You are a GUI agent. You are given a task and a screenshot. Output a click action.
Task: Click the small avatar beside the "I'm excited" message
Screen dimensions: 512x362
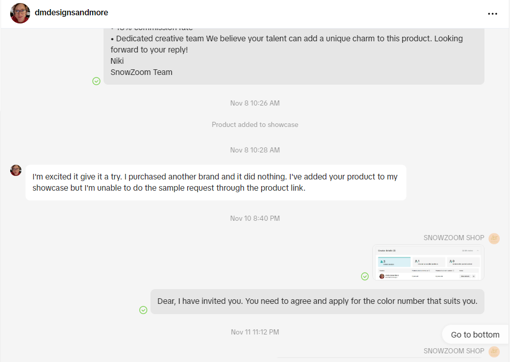(x=16, y=170)
